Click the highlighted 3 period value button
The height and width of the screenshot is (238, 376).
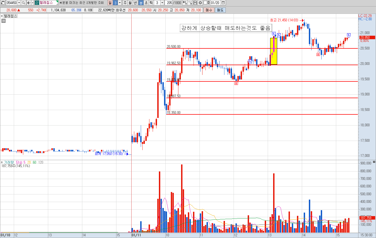point(115,3)
